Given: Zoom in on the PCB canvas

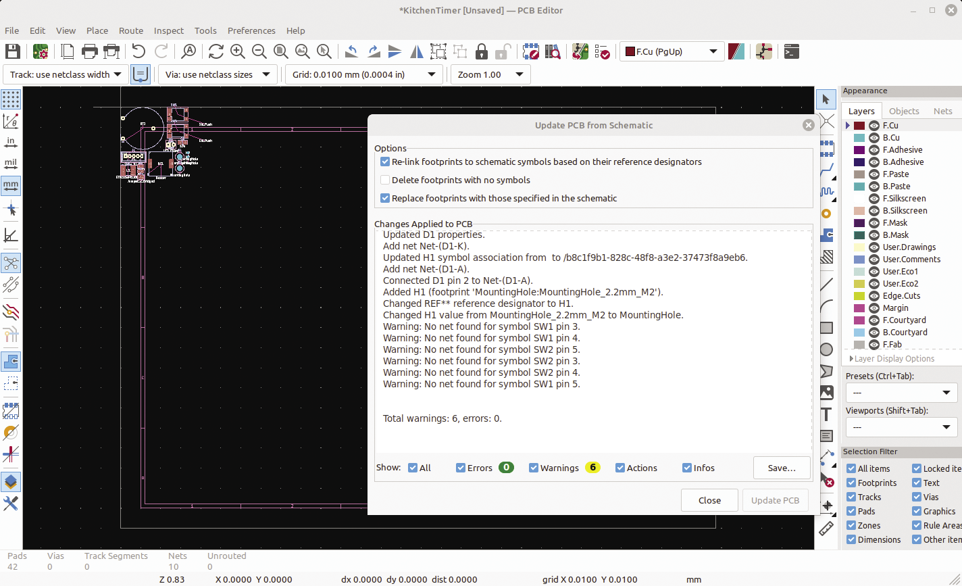Looking at the screenshot, I should pos(237,51).
